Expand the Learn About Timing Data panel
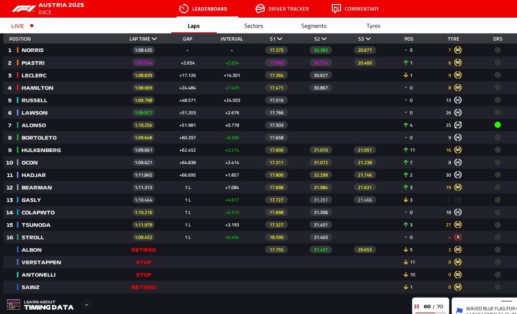Viewport: 517px width, 314px height. [x=87, y=305]
